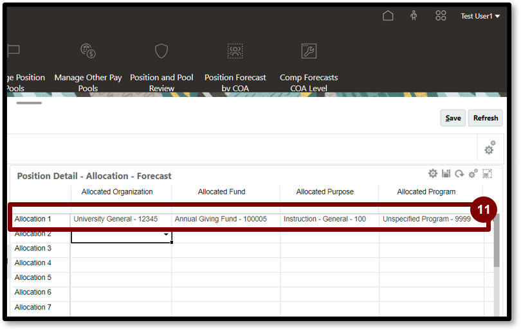Expand Allocation 2 organization dropdown arrow
521x330 pixels.
166,234
